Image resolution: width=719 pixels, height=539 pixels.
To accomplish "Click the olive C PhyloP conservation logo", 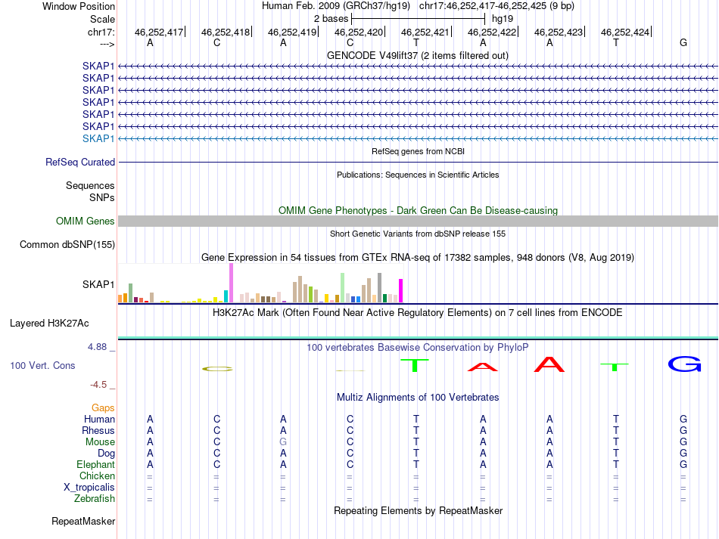I will 217,369.
